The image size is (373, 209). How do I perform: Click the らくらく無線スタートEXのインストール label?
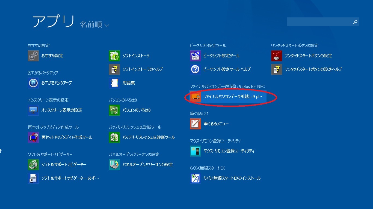tap(232, 178)
